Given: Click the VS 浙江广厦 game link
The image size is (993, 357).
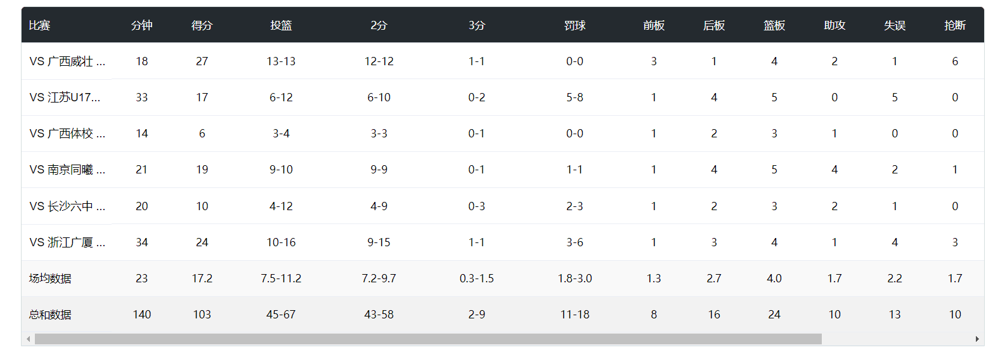Looking at the screenshot, I should (67, 242).
